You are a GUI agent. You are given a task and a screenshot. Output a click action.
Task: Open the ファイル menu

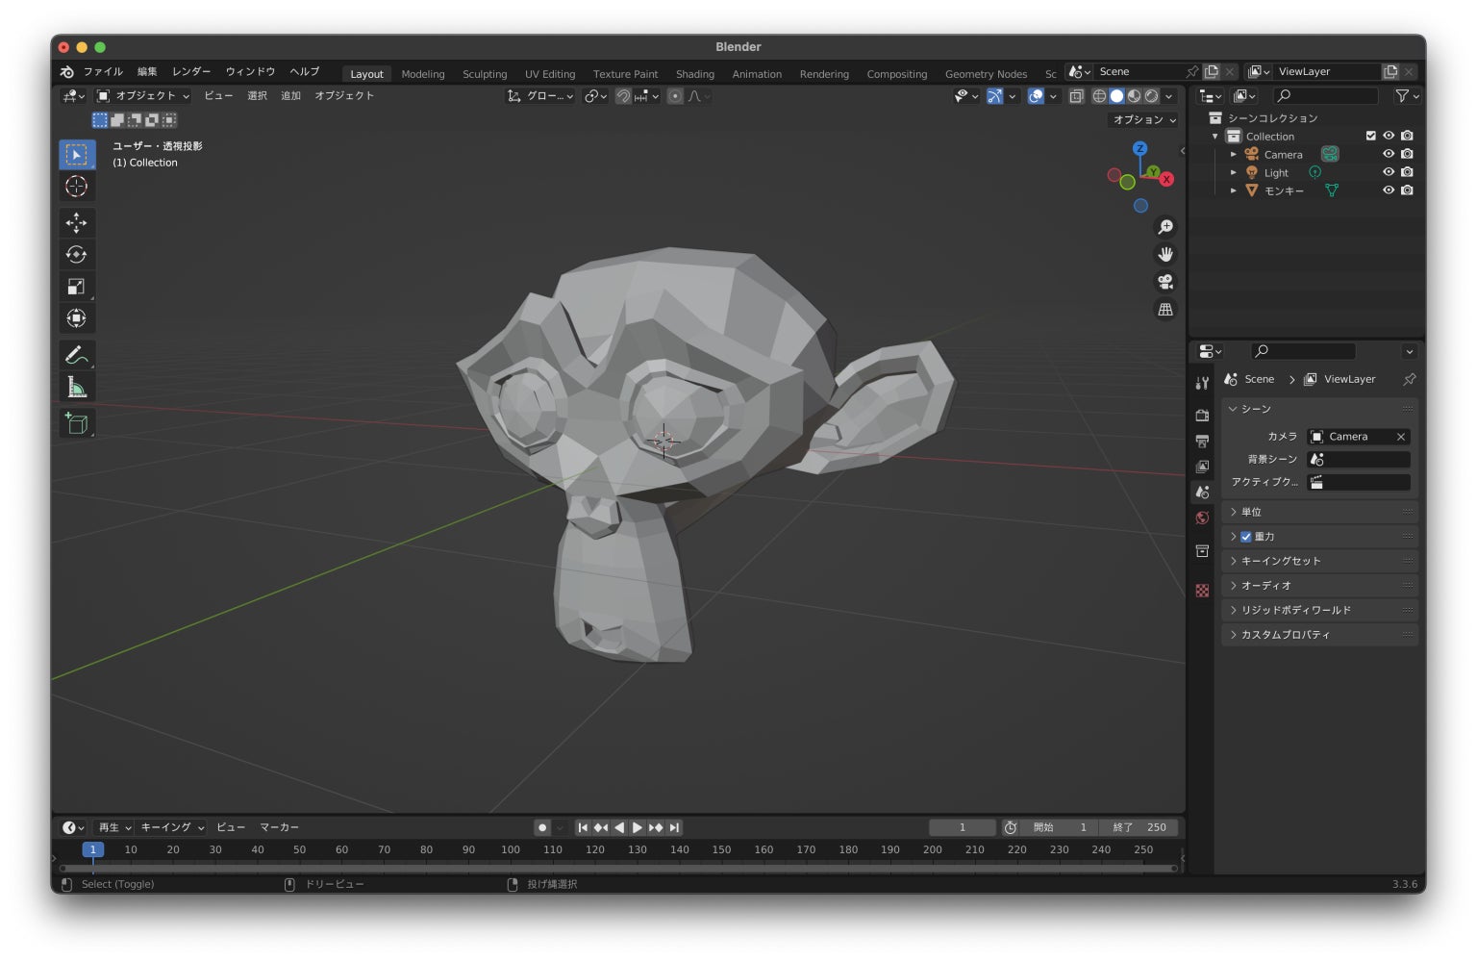(x=103, y=72)
